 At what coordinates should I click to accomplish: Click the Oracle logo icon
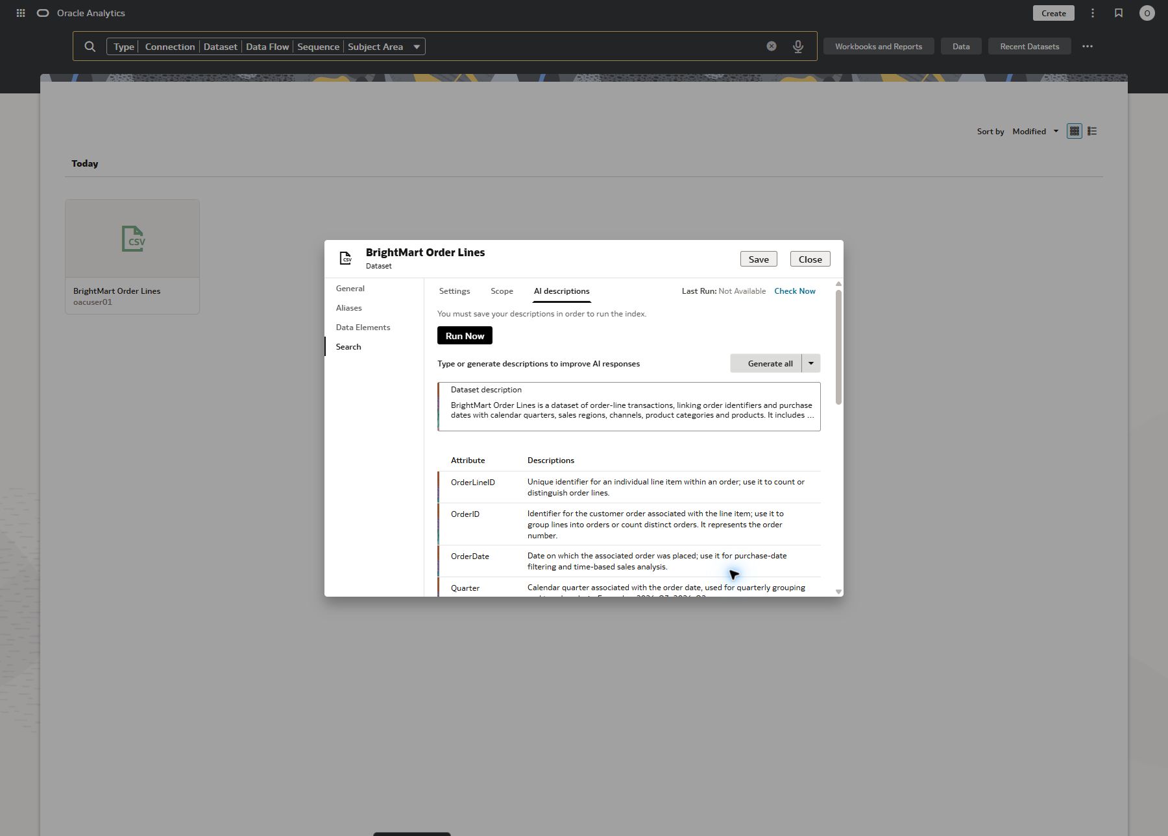point(43,13)
